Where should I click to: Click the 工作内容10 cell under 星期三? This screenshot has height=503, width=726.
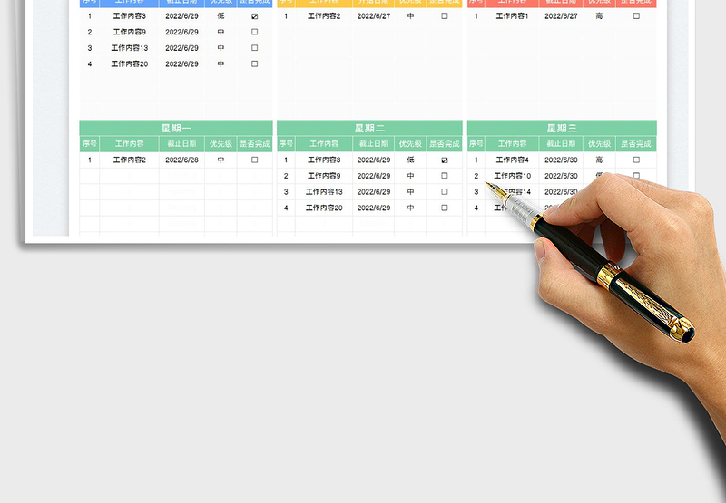point(513,176)
